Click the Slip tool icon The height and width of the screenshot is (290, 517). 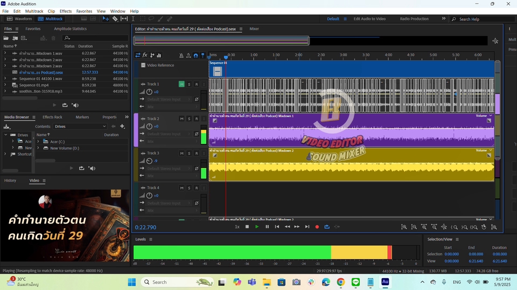click(x=124, y=19)
